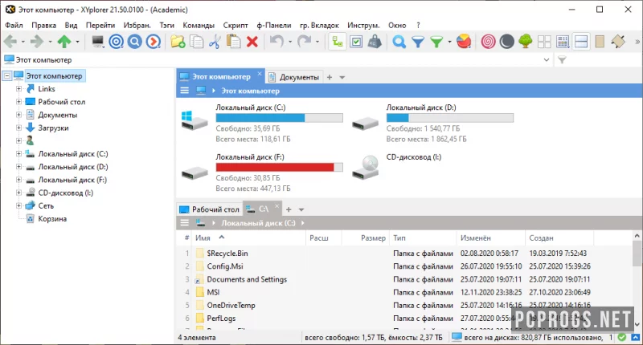Go back with the left arrow toolbar icon
The image size is (643, 345).
pos(10,42)
